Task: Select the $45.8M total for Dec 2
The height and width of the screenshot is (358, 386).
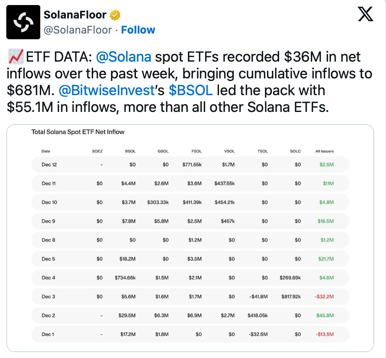Action: pos(326,316)
